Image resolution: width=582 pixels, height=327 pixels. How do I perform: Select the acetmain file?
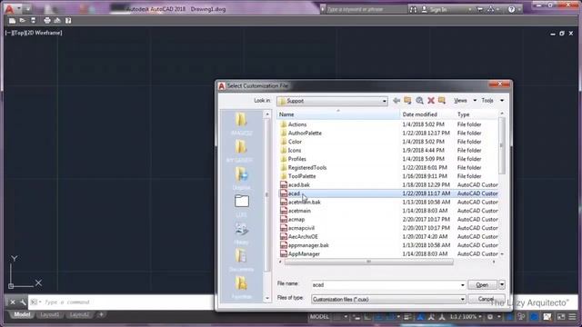click(x=299, y=211)
